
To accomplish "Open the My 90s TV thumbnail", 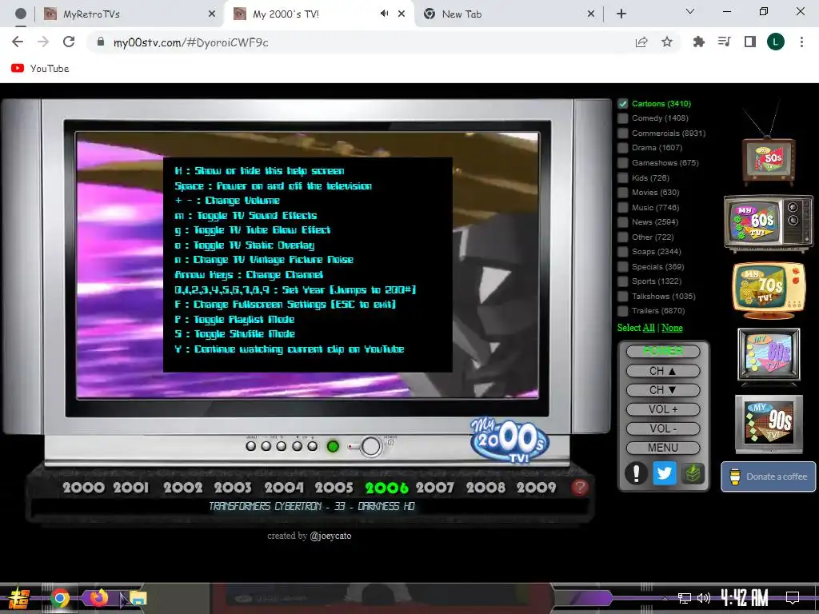I will coord(769,424).
